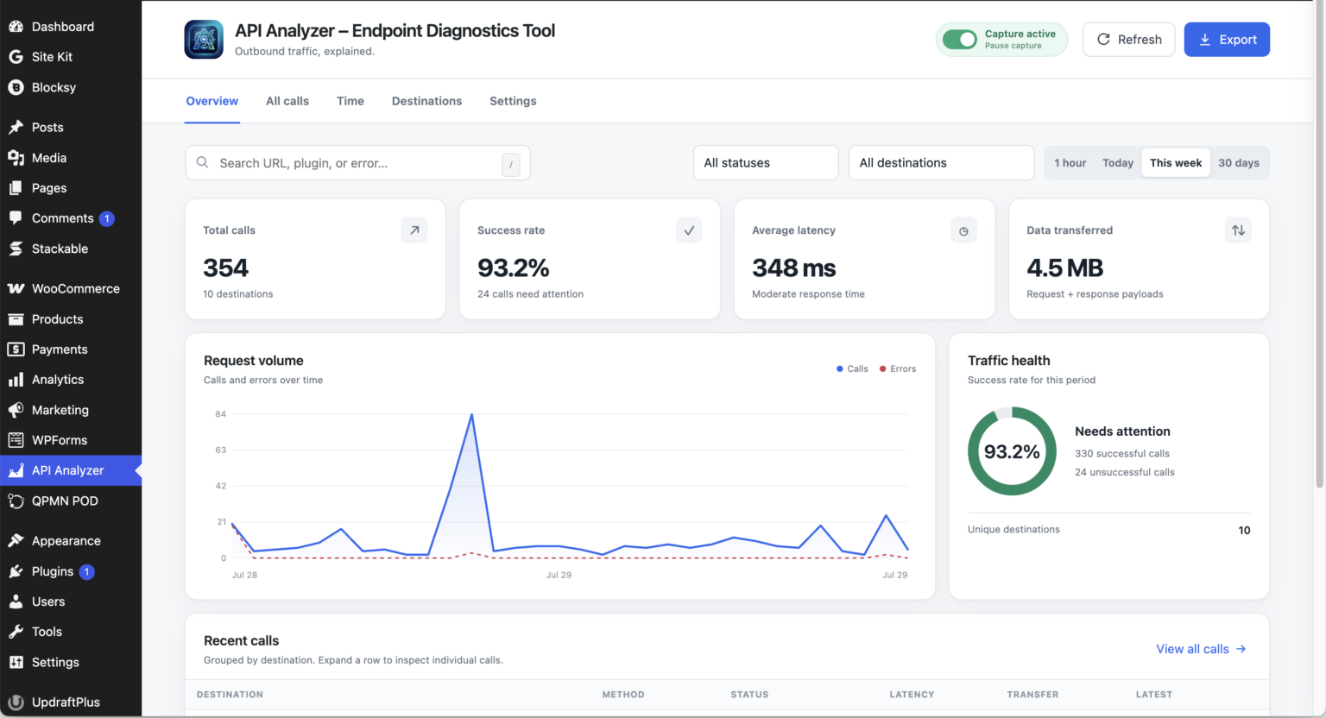Open the Destinations tab
The width and height of the screenshot is (1326, 718).
[x=426, y=101]
